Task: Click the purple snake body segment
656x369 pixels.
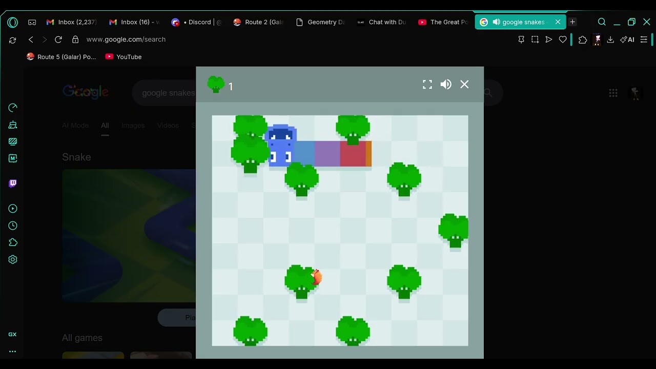Action: coord(327,154)
